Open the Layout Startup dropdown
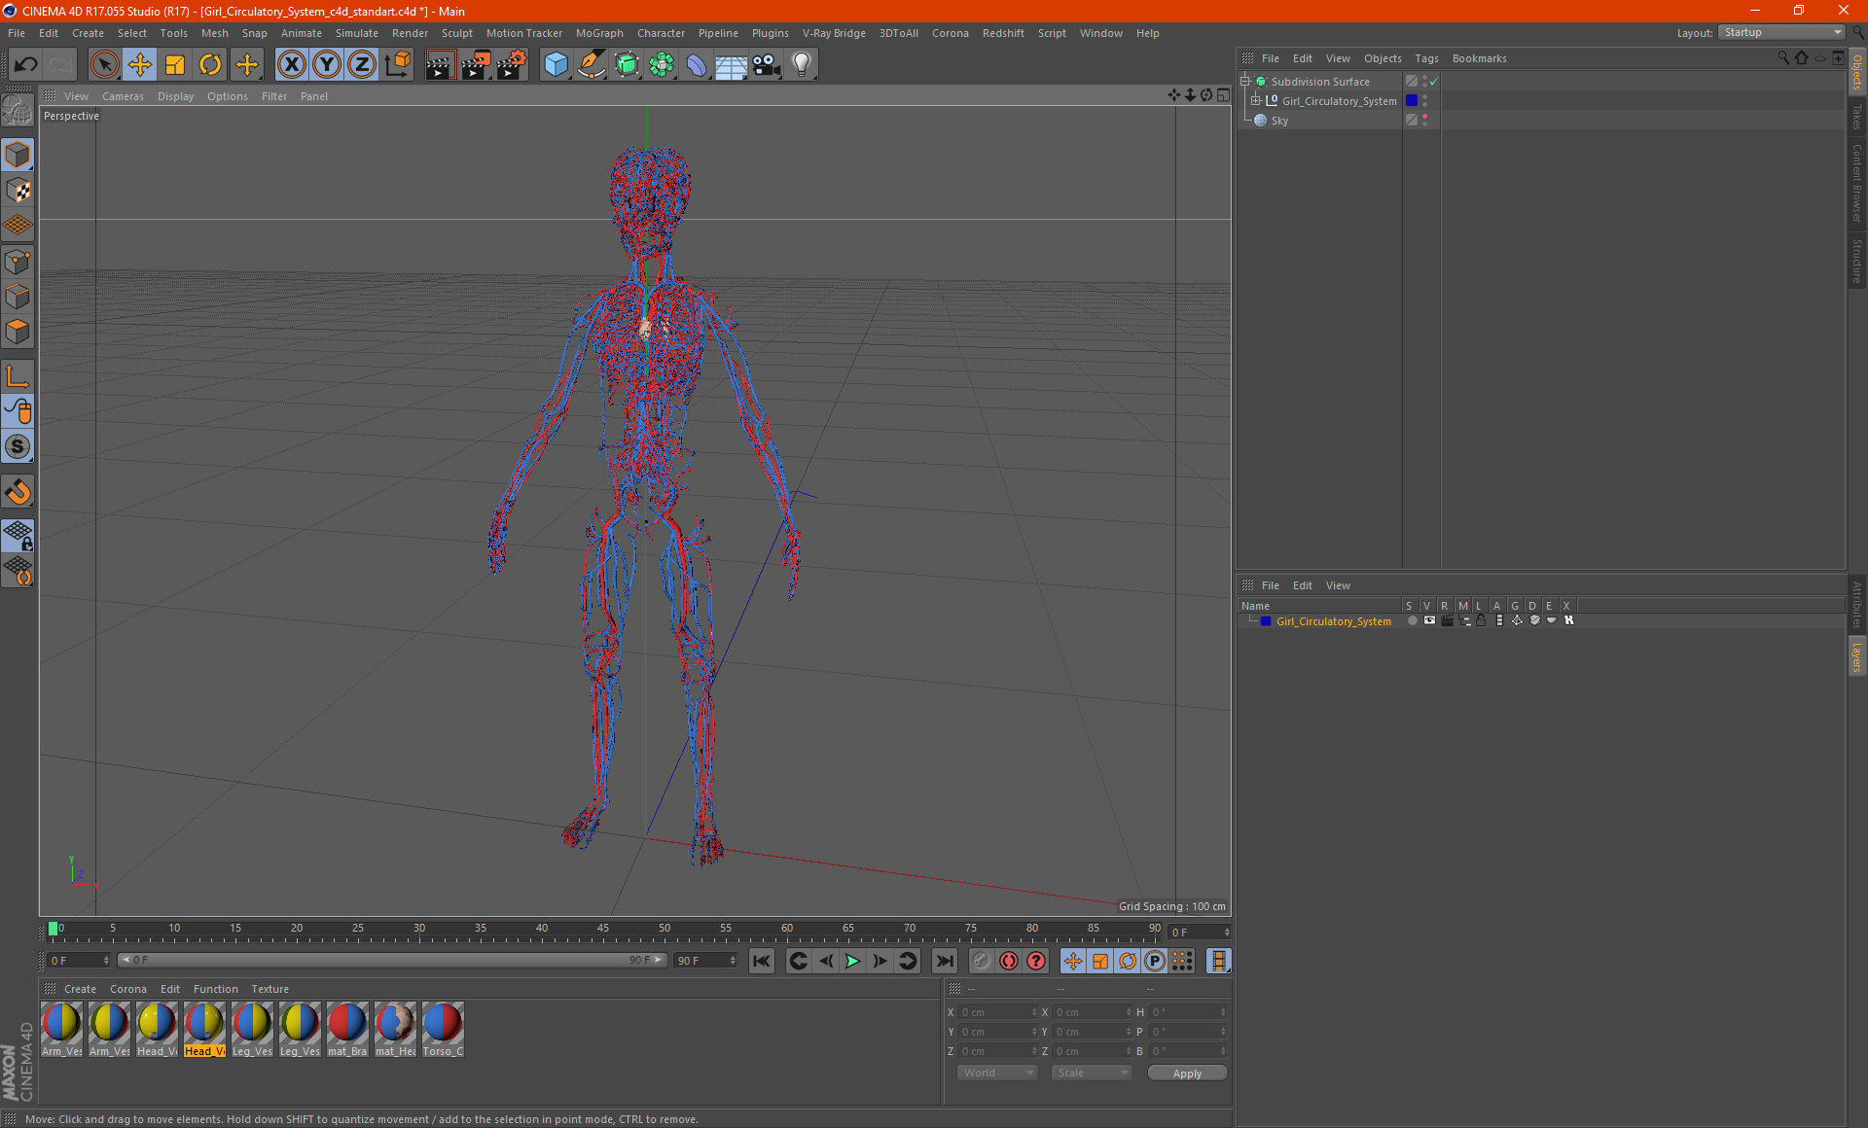Screen dimensions: 1868x1128 coord(1782,32)
